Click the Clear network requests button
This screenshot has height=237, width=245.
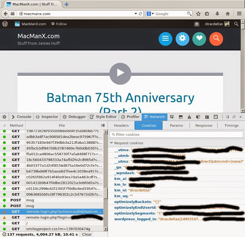click(87, 234)
